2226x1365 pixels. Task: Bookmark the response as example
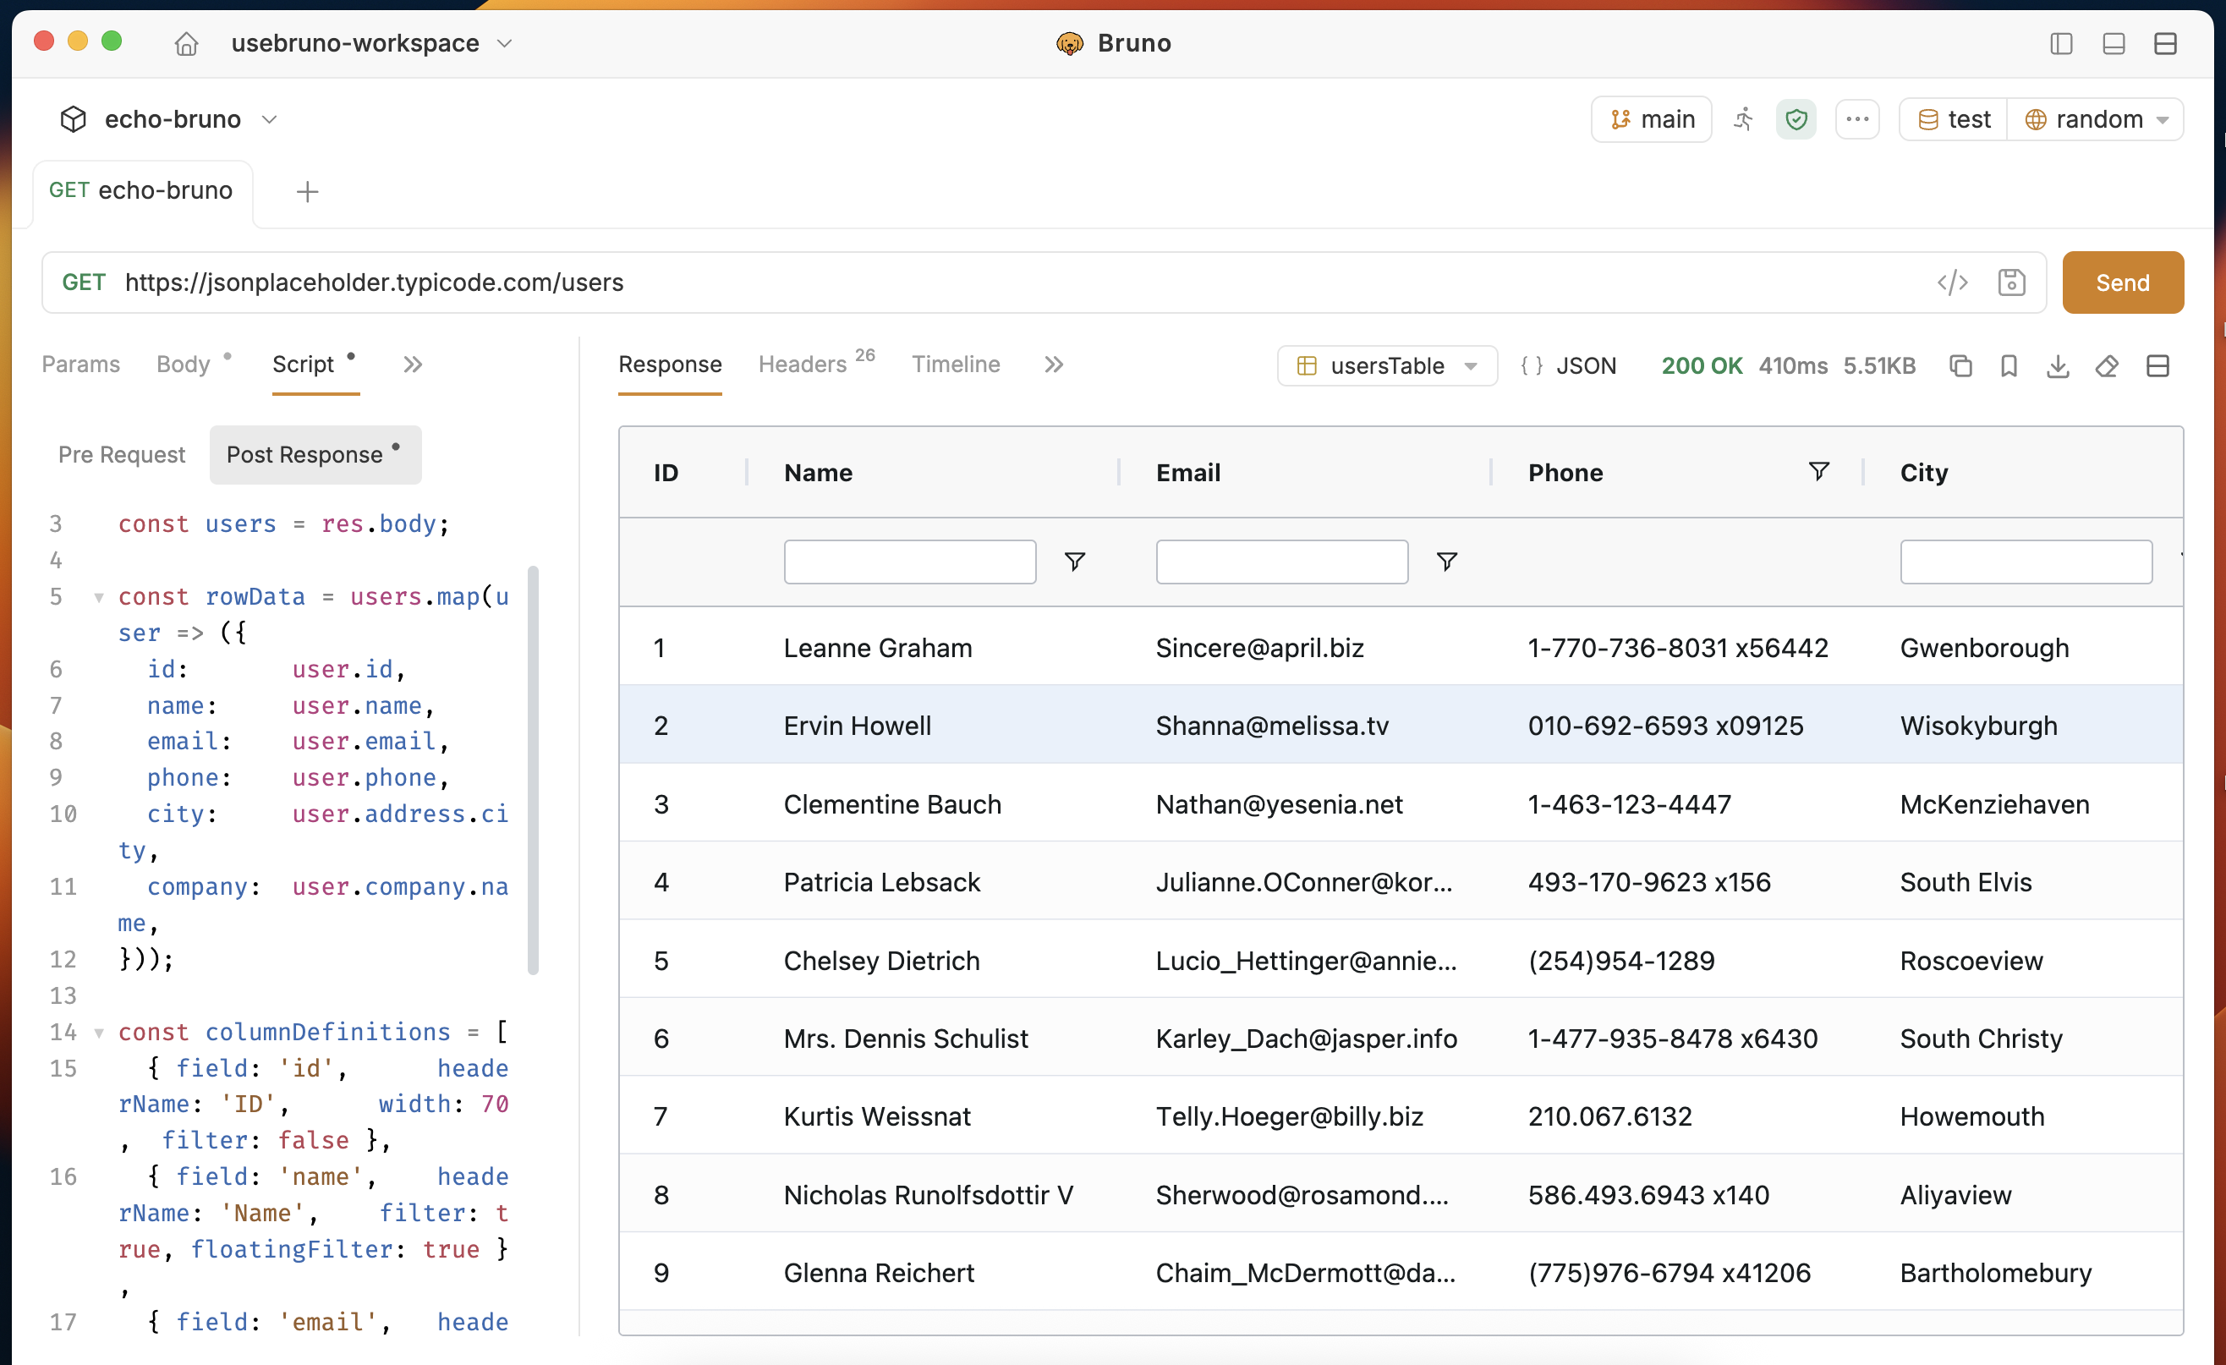tap(2009, 366)
